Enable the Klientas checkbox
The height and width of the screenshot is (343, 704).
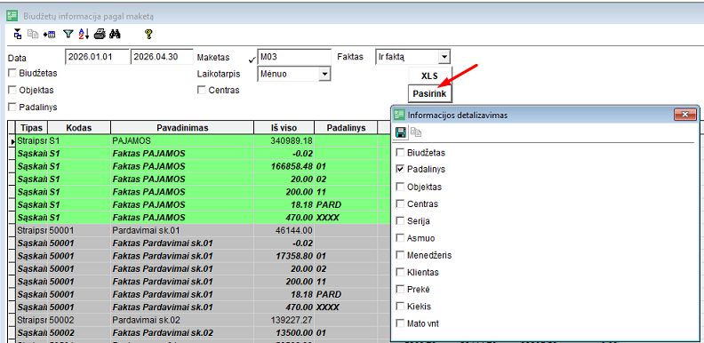tap(400, 272)
